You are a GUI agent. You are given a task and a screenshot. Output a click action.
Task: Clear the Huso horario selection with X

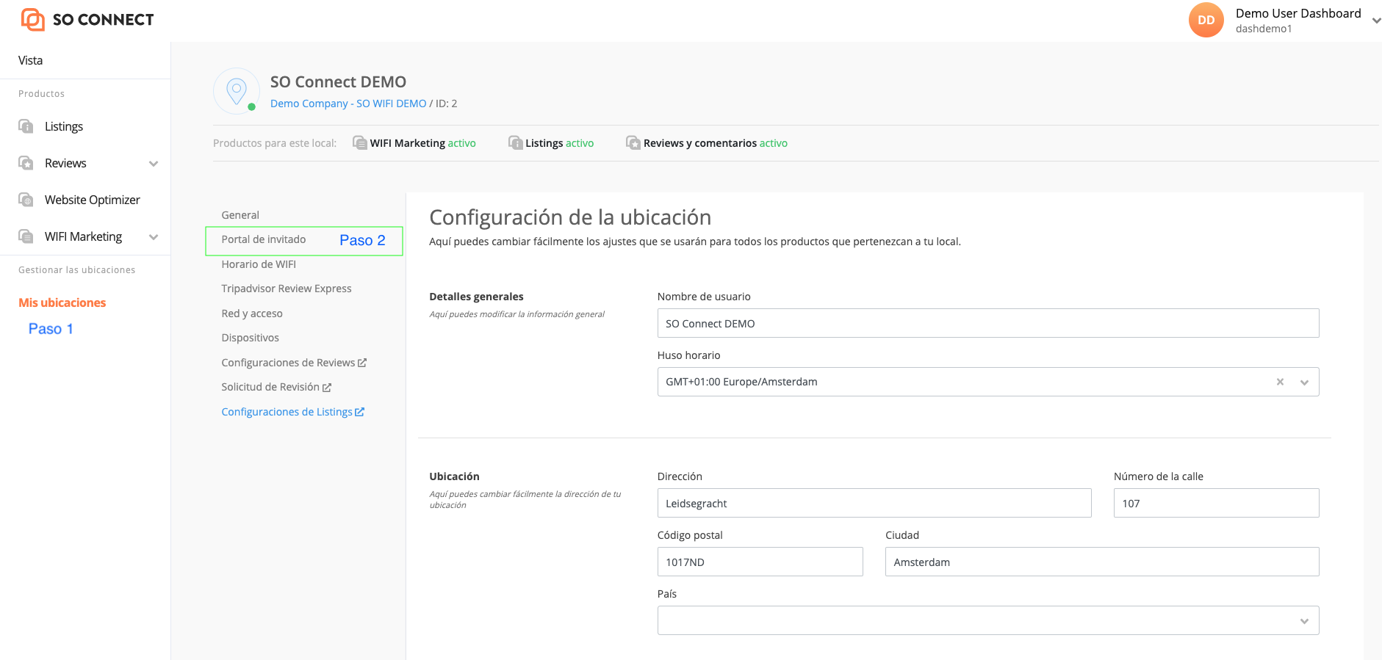(x=1280, y=382)
